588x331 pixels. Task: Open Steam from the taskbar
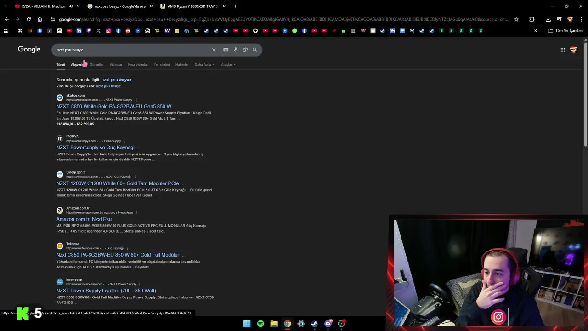tap(314, 324)
